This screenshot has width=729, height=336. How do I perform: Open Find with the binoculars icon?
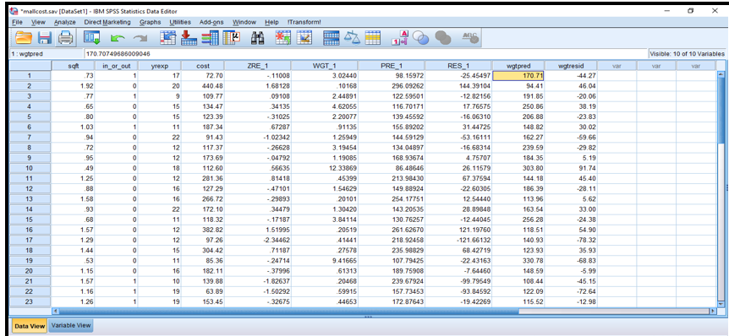(x=257, y=38)
